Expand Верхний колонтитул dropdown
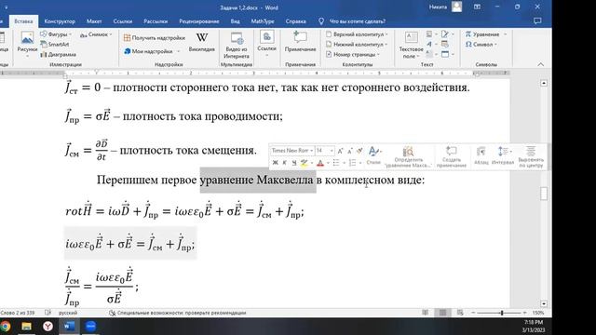The image size is (596, 335). pos(386,34)
